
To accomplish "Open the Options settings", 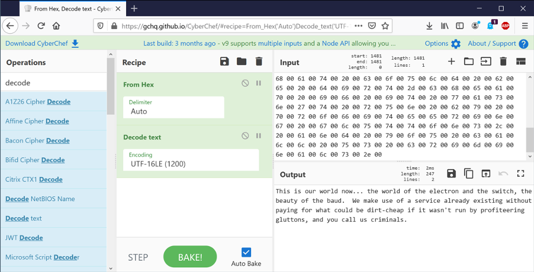I will (x=442, y=44).
